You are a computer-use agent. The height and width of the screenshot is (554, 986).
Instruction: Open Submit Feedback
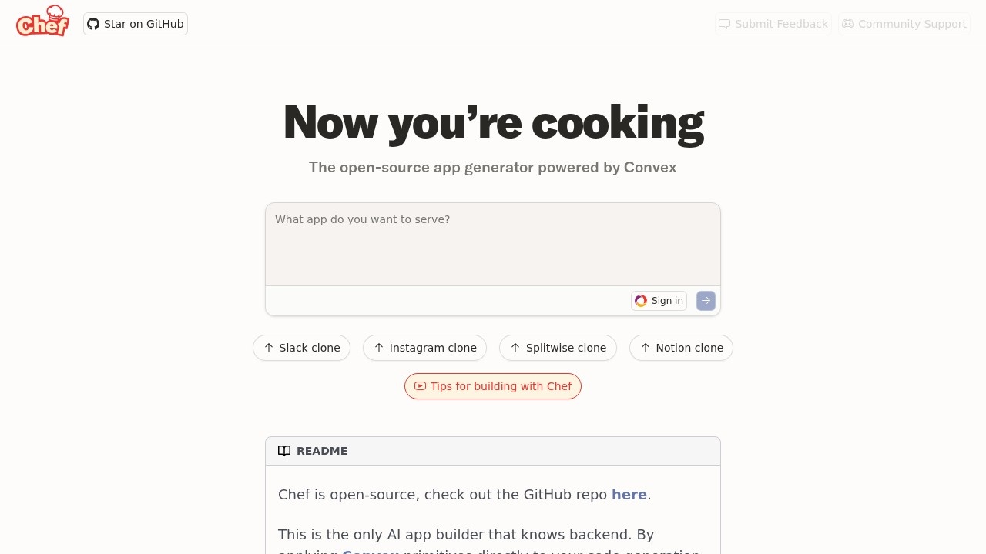(773, 24)
